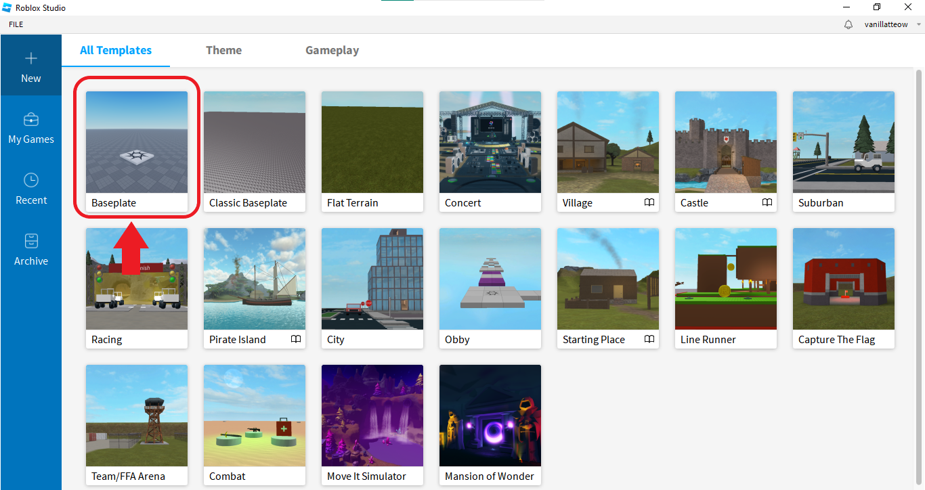Select the Baseplate template thumbnail
925x490 pixels.
[x=137, y=142]
